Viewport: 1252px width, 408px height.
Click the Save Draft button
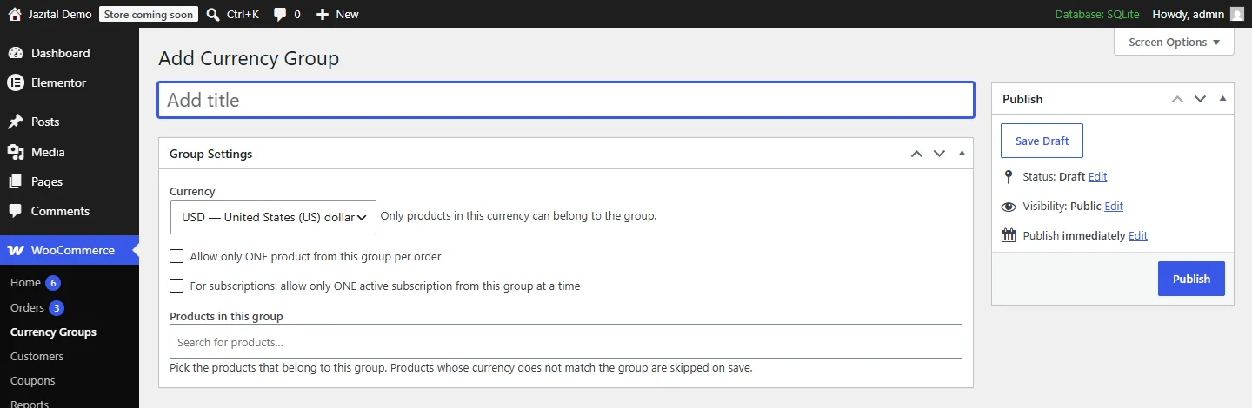[x=1042, y=141]
